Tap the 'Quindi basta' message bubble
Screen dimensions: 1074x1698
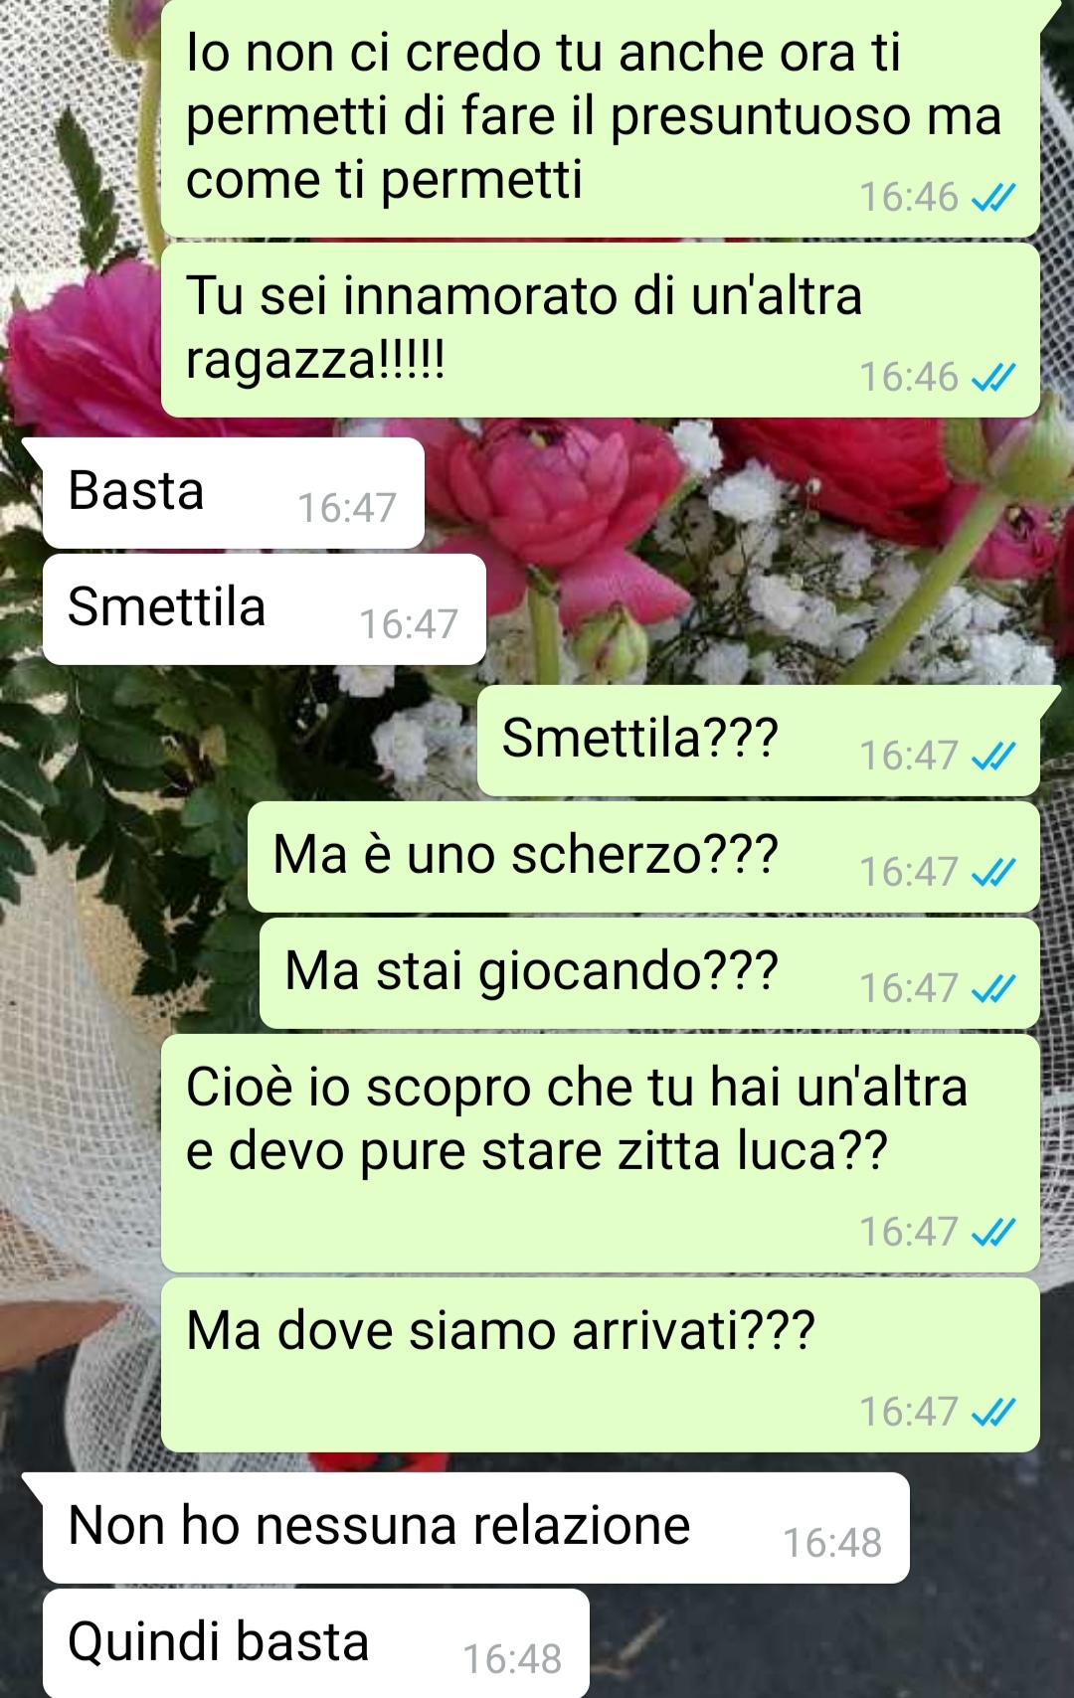(315, 1642)
